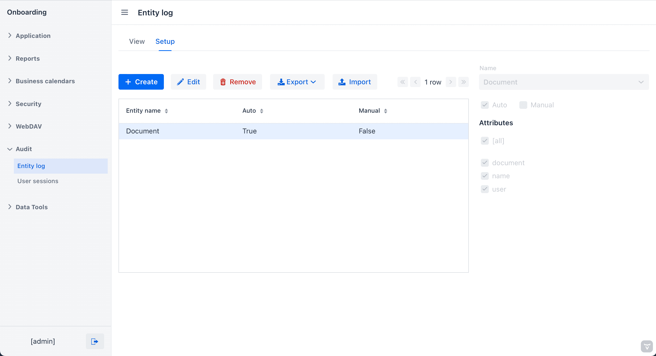Click the Vaadin dev tools icon
656x356 pixels.
pos(647,347)
